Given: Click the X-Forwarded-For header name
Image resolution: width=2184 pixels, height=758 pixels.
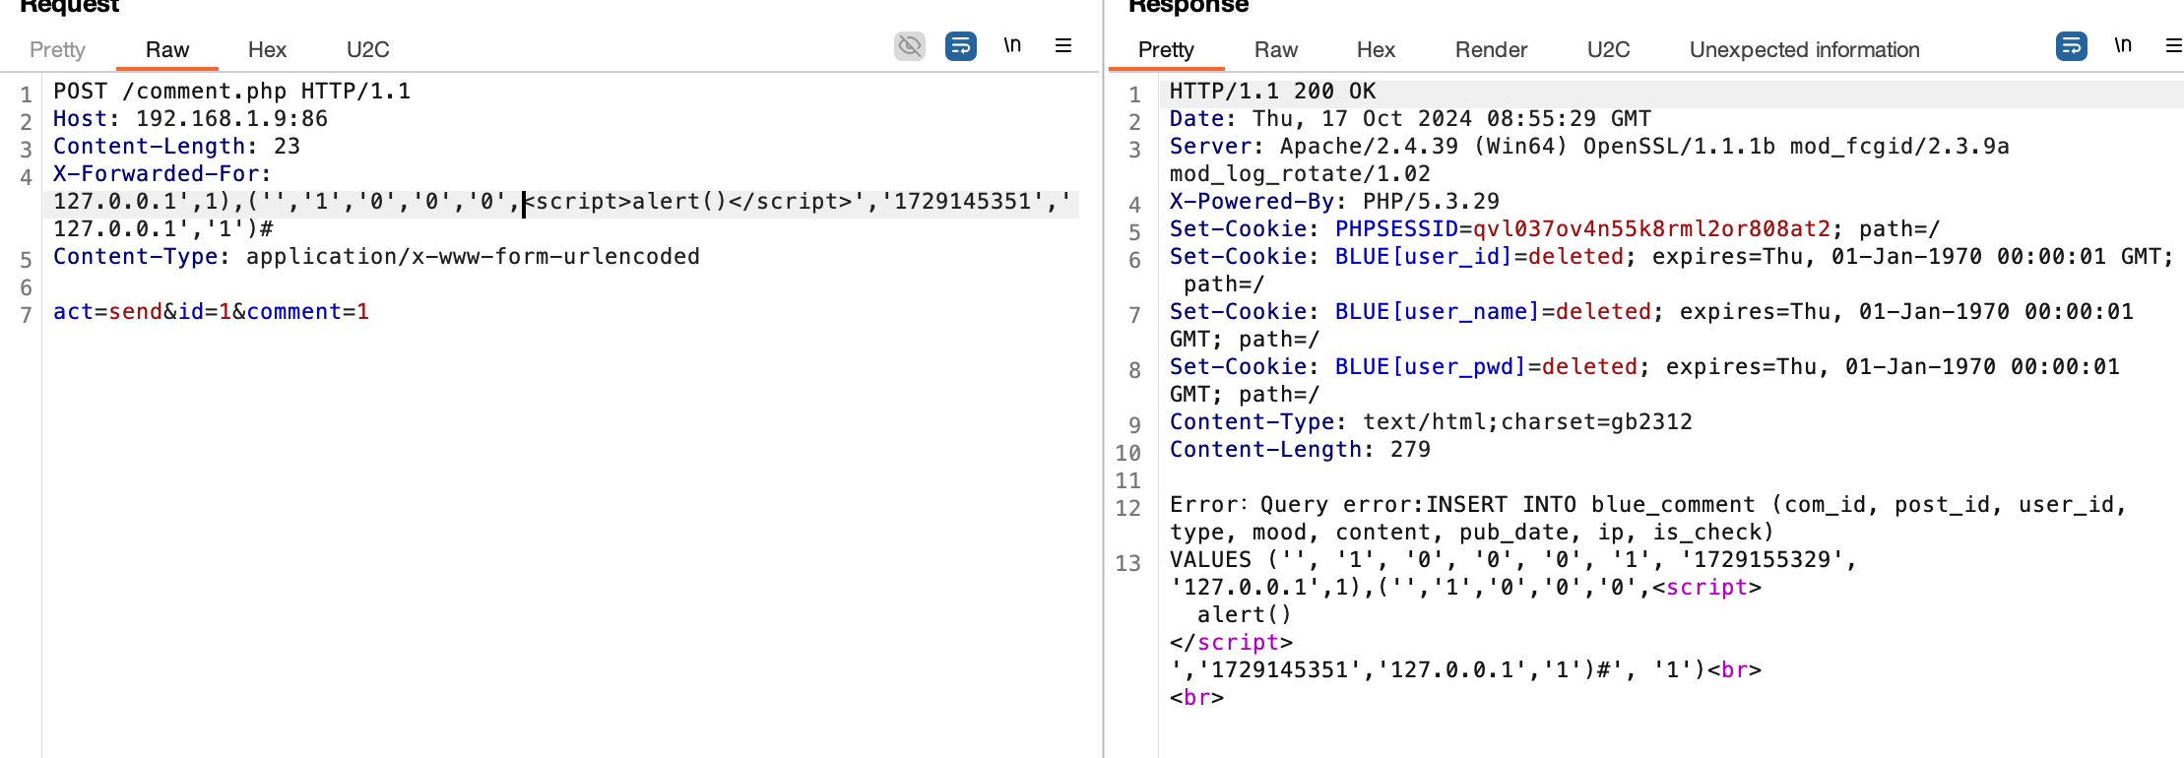Looking at the screenshot, I should (156, 174).
